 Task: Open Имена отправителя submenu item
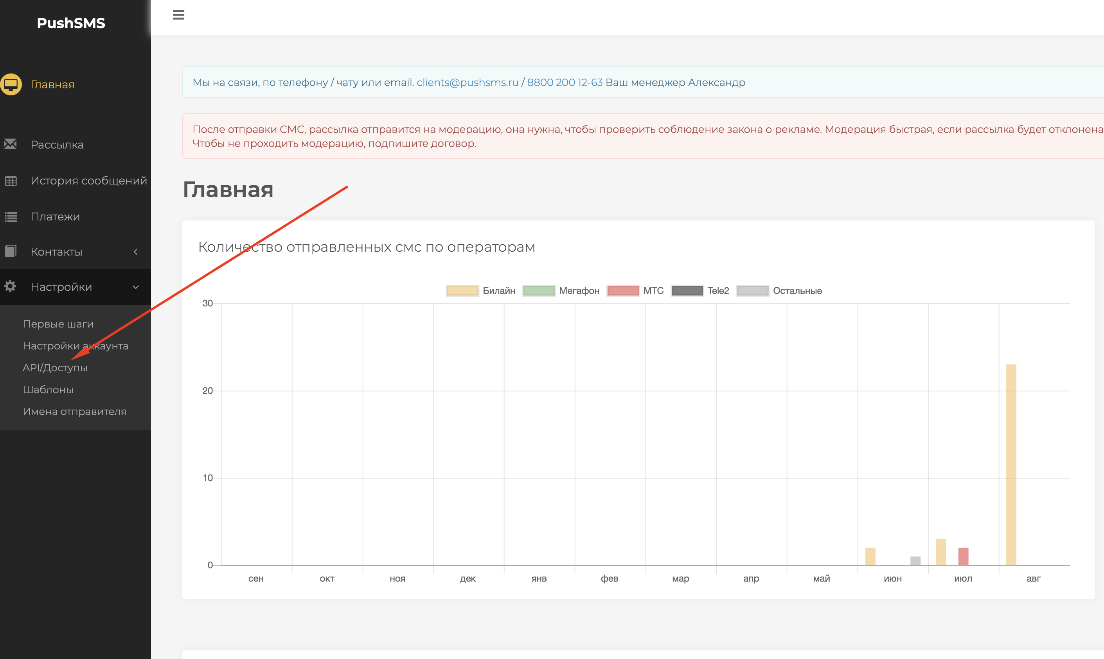pyautogui.click(x=75, y=412)
